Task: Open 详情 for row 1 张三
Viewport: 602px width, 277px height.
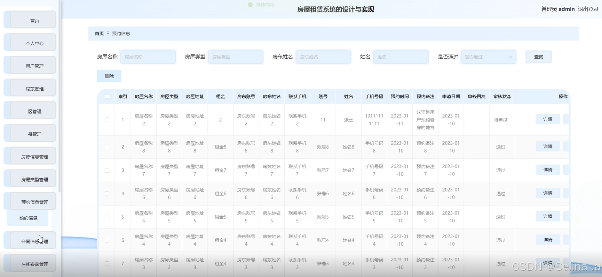Action: click(x=548, y=119)
